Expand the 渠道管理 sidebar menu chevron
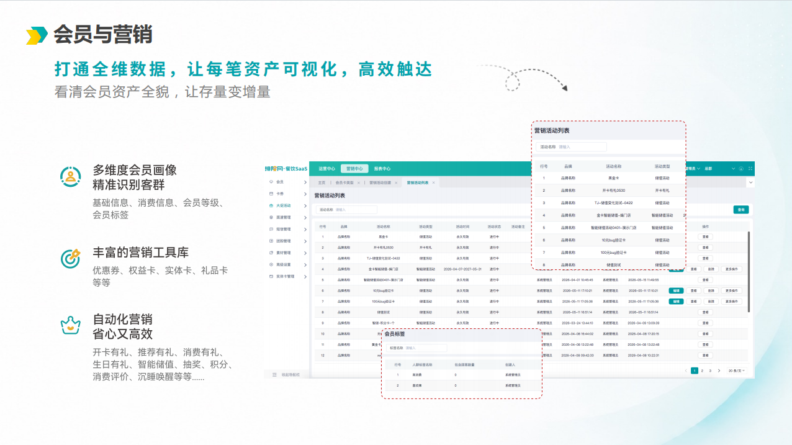792x445 pixels. (x=305, y=217)
